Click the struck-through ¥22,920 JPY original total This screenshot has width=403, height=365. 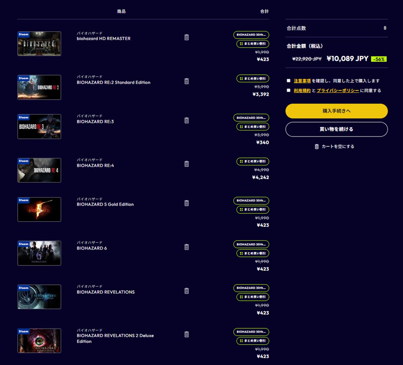pyautogui.click(x=307, y=59)
